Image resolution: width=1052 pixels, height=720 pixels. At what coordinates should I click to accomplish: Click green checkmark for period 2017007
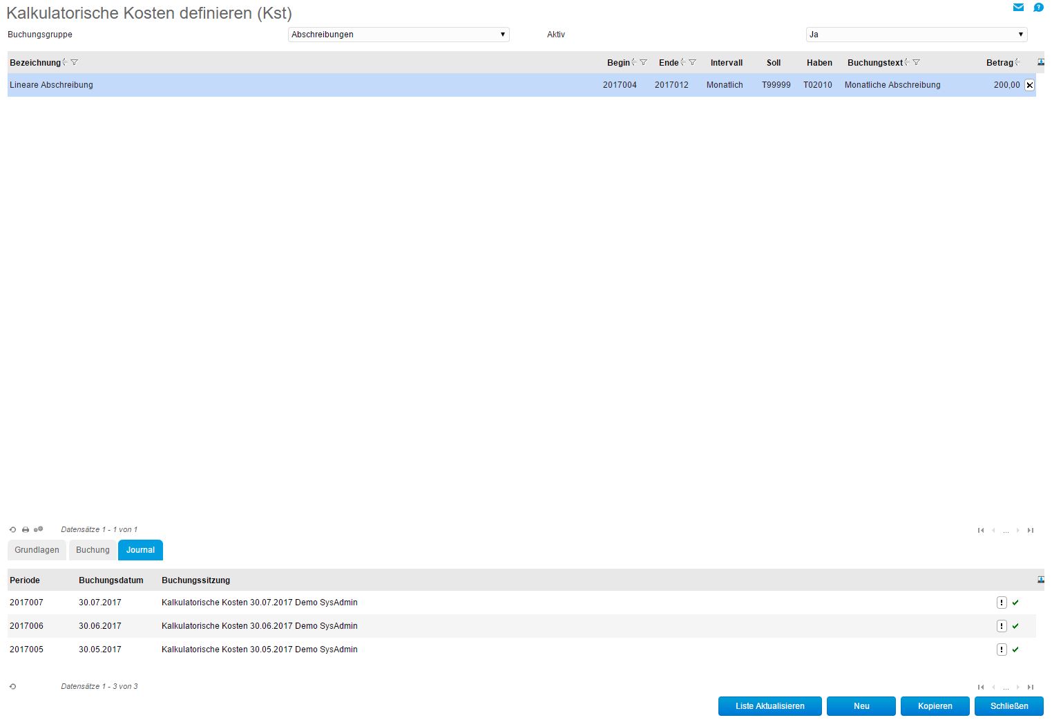[x=1015, y=603]
